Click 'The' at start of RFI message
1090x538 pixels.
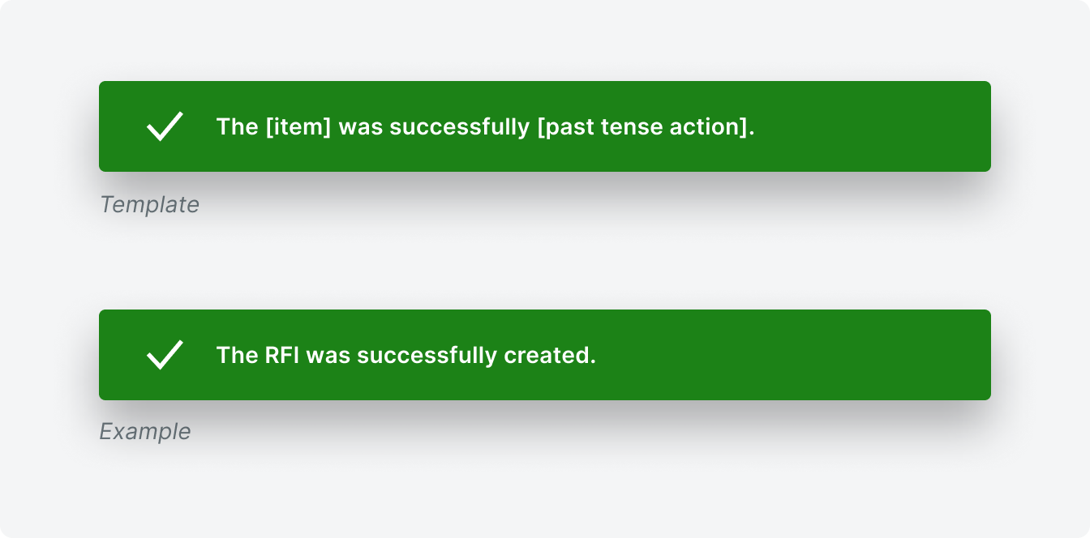pyautogui.click(x=237, y=355)
